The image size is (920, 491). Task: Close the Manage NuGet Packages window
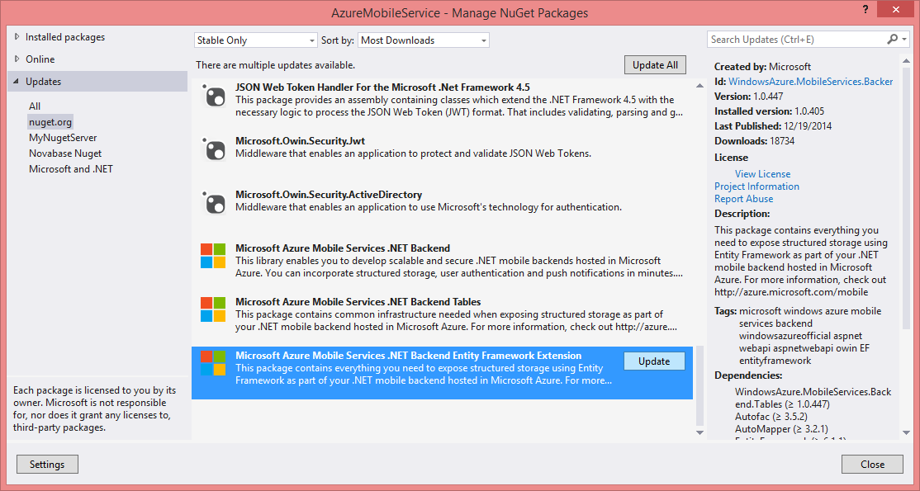pyautogui.click(x=894, y=9)
